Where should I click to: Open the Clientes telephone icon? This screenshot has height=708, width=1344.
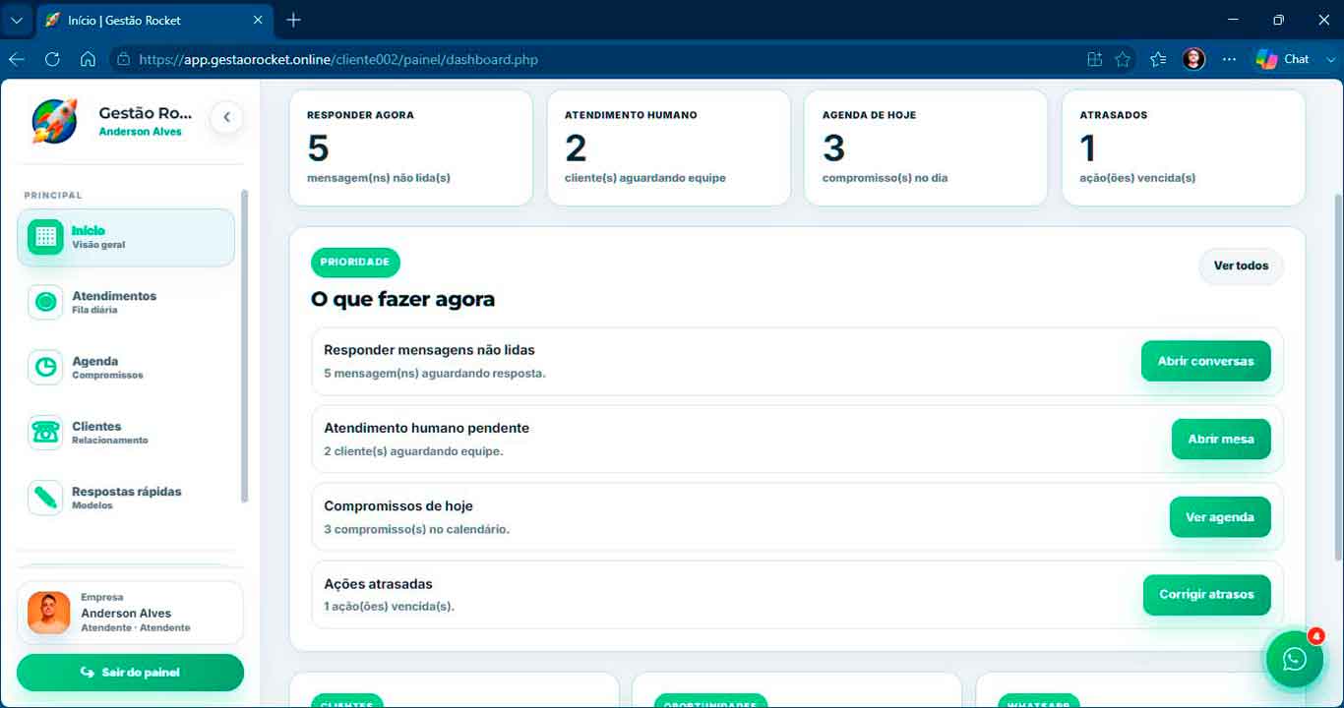click(x=45, y=433)
